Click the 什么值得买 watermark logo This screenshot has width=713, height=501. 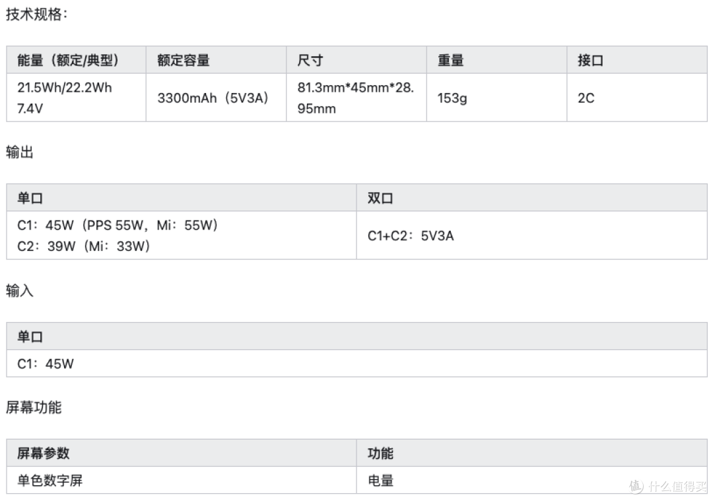coord(669,486)
